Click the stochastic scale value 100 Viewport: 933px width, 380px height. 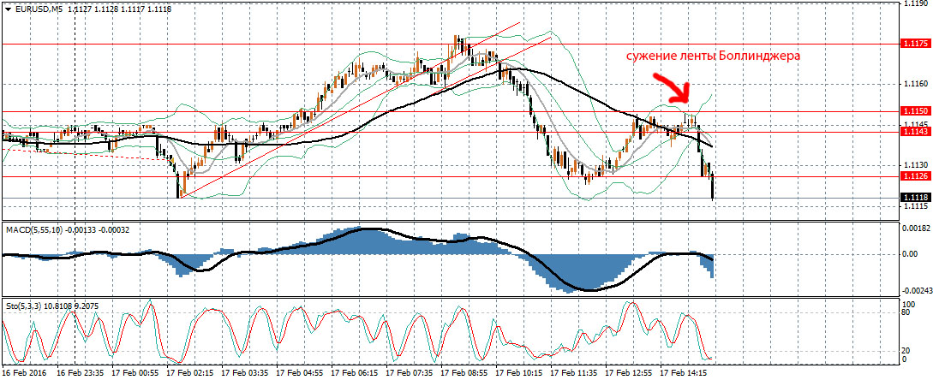pos(908,304)
